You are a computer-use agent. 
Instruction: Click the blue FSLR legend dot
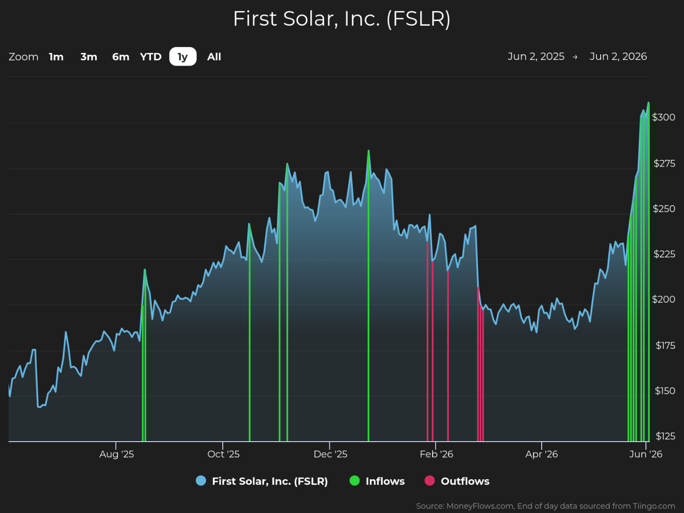[x=201, y=481]
